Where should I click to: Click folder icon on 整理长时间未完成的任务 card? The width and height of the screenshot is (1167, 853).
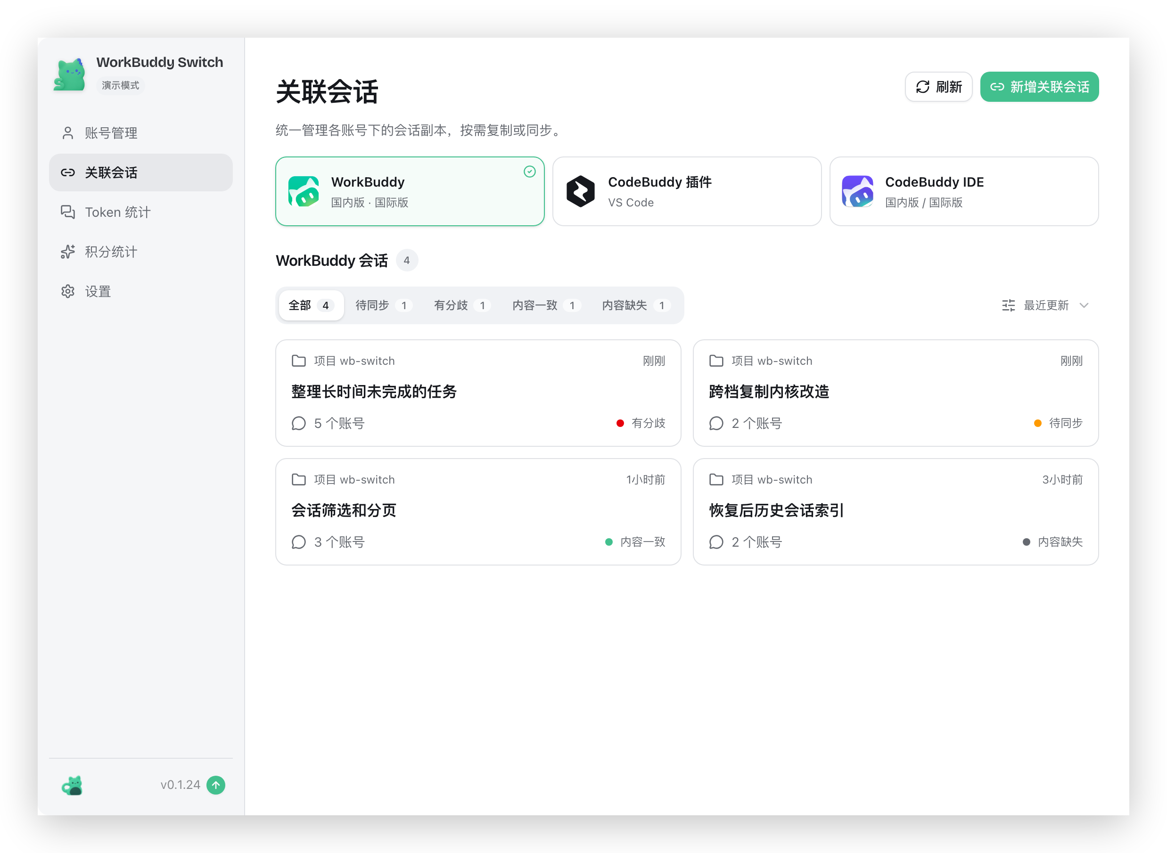pos(299,361)
